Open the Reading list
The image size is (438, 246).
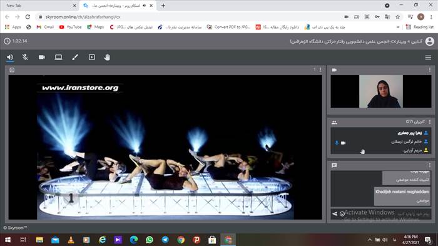pos(420,27)
